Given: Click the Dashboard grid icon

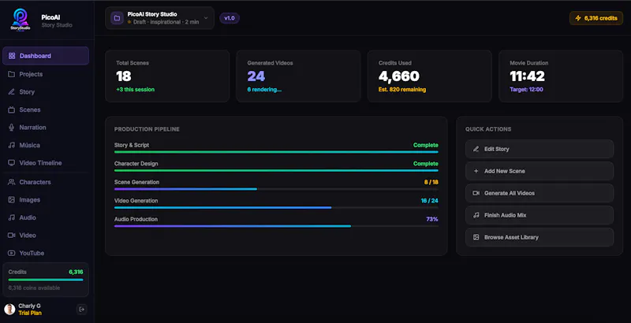Looking at the screenshot, I should [x=12, y=56].
